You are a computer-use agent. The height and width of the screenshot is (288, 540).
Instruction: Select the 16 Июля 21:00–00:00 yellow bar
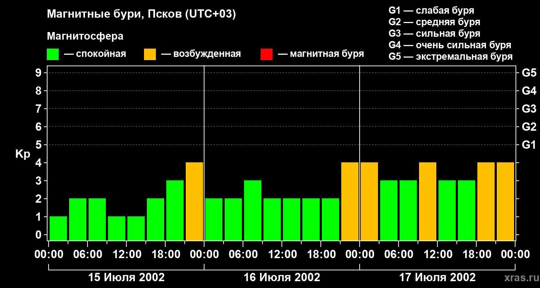(x=350, y=201)
